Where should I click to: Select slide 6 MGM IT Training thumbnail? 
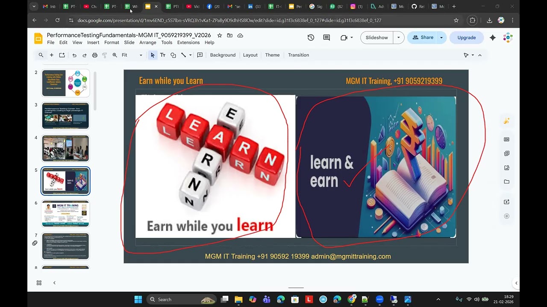[65, 214]
